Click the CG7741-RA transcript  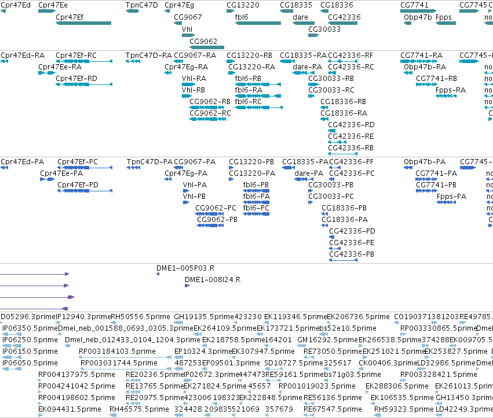point(418,61)
